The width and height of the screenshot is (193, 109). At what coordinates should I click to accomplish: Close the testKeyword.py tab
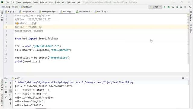pos(57,12)
